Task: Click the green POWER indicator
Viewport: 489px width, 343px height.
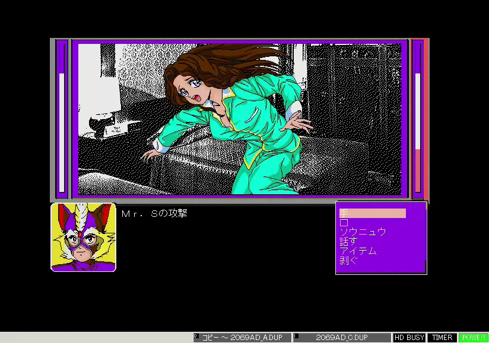Action: click(474, 338)
